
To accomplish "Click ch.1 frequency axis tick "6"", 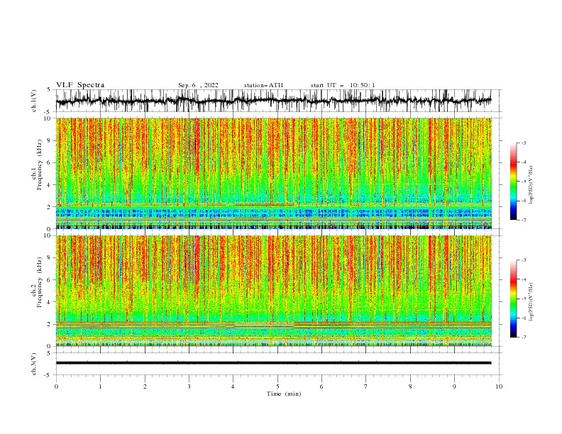I will click(50, 162).
